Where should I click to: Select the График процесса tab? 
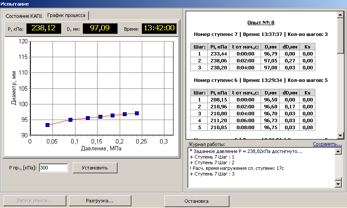click(67, 16)
